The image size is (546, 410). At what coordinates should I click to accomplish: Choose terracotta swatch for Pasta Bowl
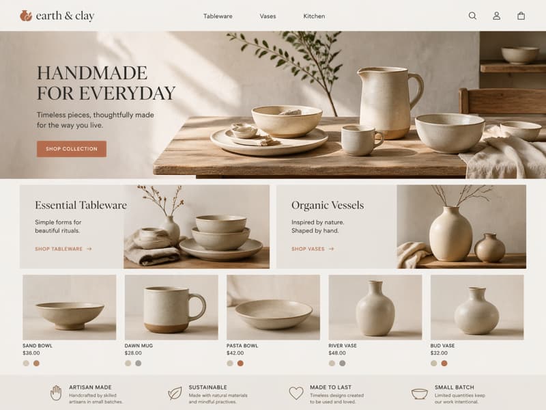click(x=240, y=364)
